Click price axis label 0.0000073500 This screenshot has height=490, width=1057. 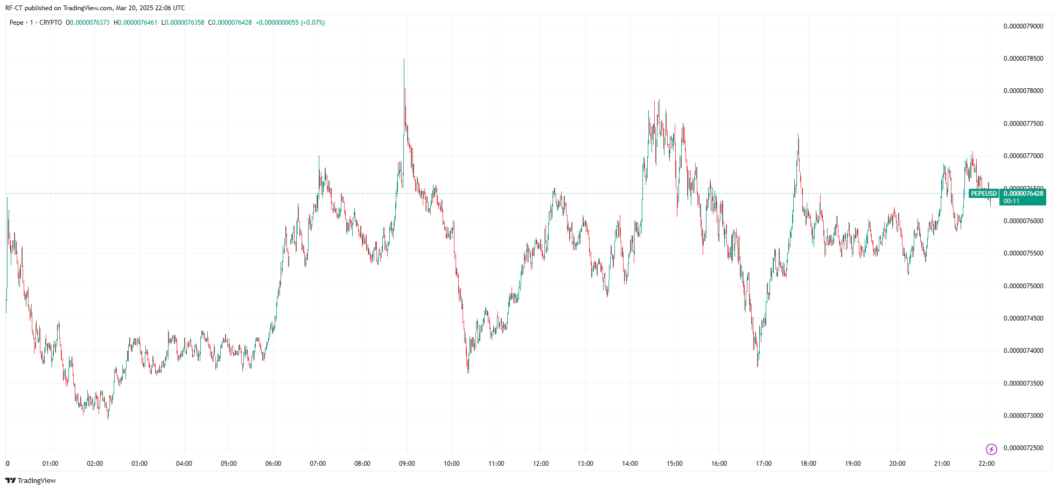point(1023,384)
